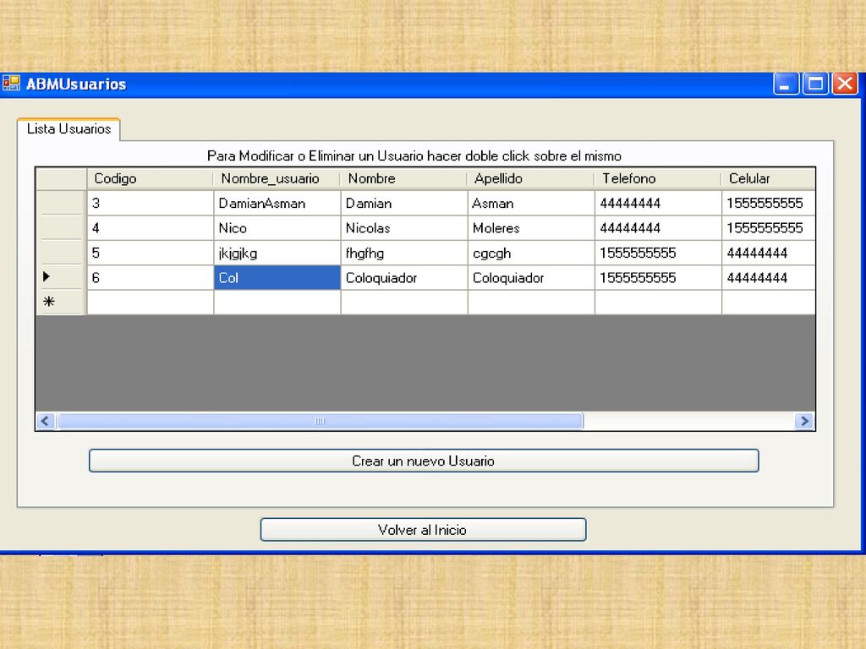Select cell with Codigo 6
The image size is (866, 649).
click(151, 277)
